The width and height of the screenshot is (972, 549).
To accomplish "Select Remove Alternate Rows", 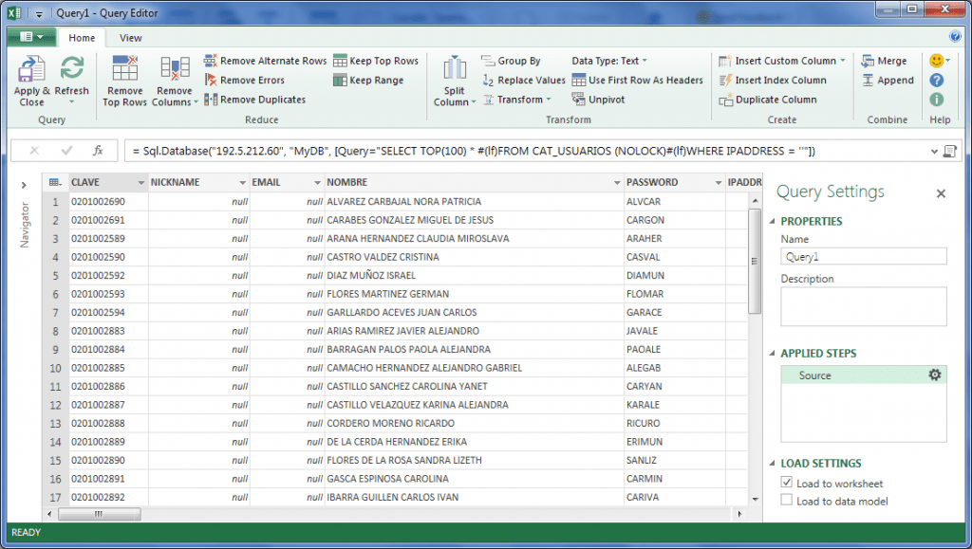I will click(x=265, y=61).
